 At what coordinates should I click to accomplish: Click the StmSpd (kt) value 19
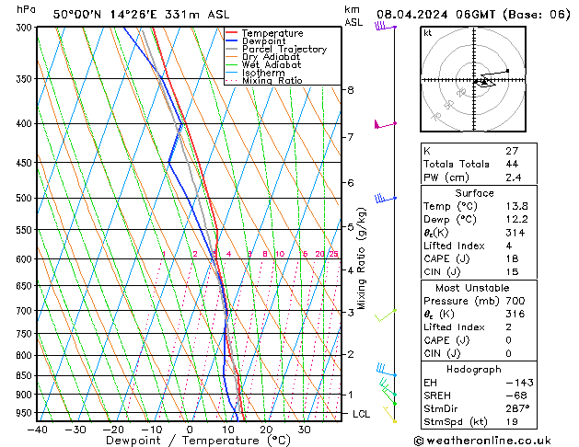pyautogui.click(x=512, y=421)
